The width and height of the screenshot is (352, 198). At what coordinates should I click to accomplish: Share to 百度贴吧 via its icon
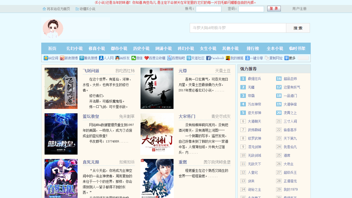tap(169, 58)
